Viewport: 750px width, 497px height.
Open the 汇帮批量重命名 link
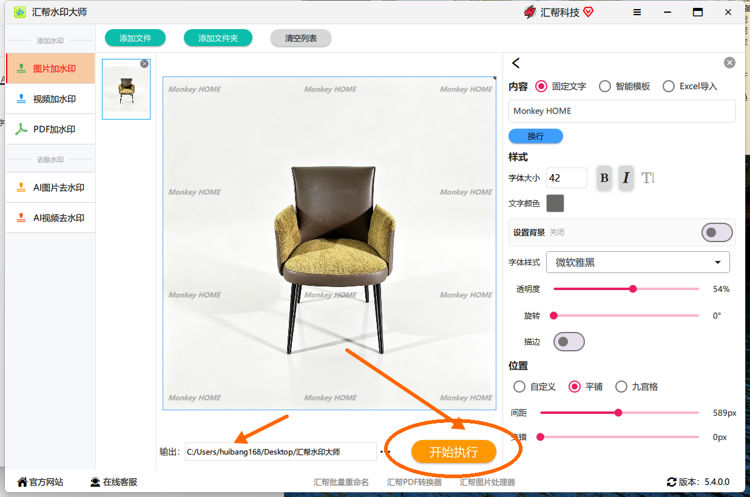341,482
